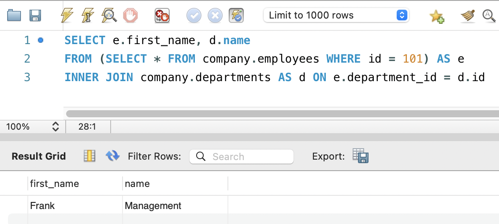Open a SQL script file with the folder icon
This screenshot has height=224, width=499.
point(14,15)
